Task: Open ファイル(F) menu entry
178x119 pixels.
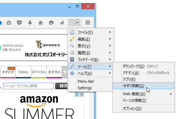Action: pyautogui.click(x=91, y=32)
